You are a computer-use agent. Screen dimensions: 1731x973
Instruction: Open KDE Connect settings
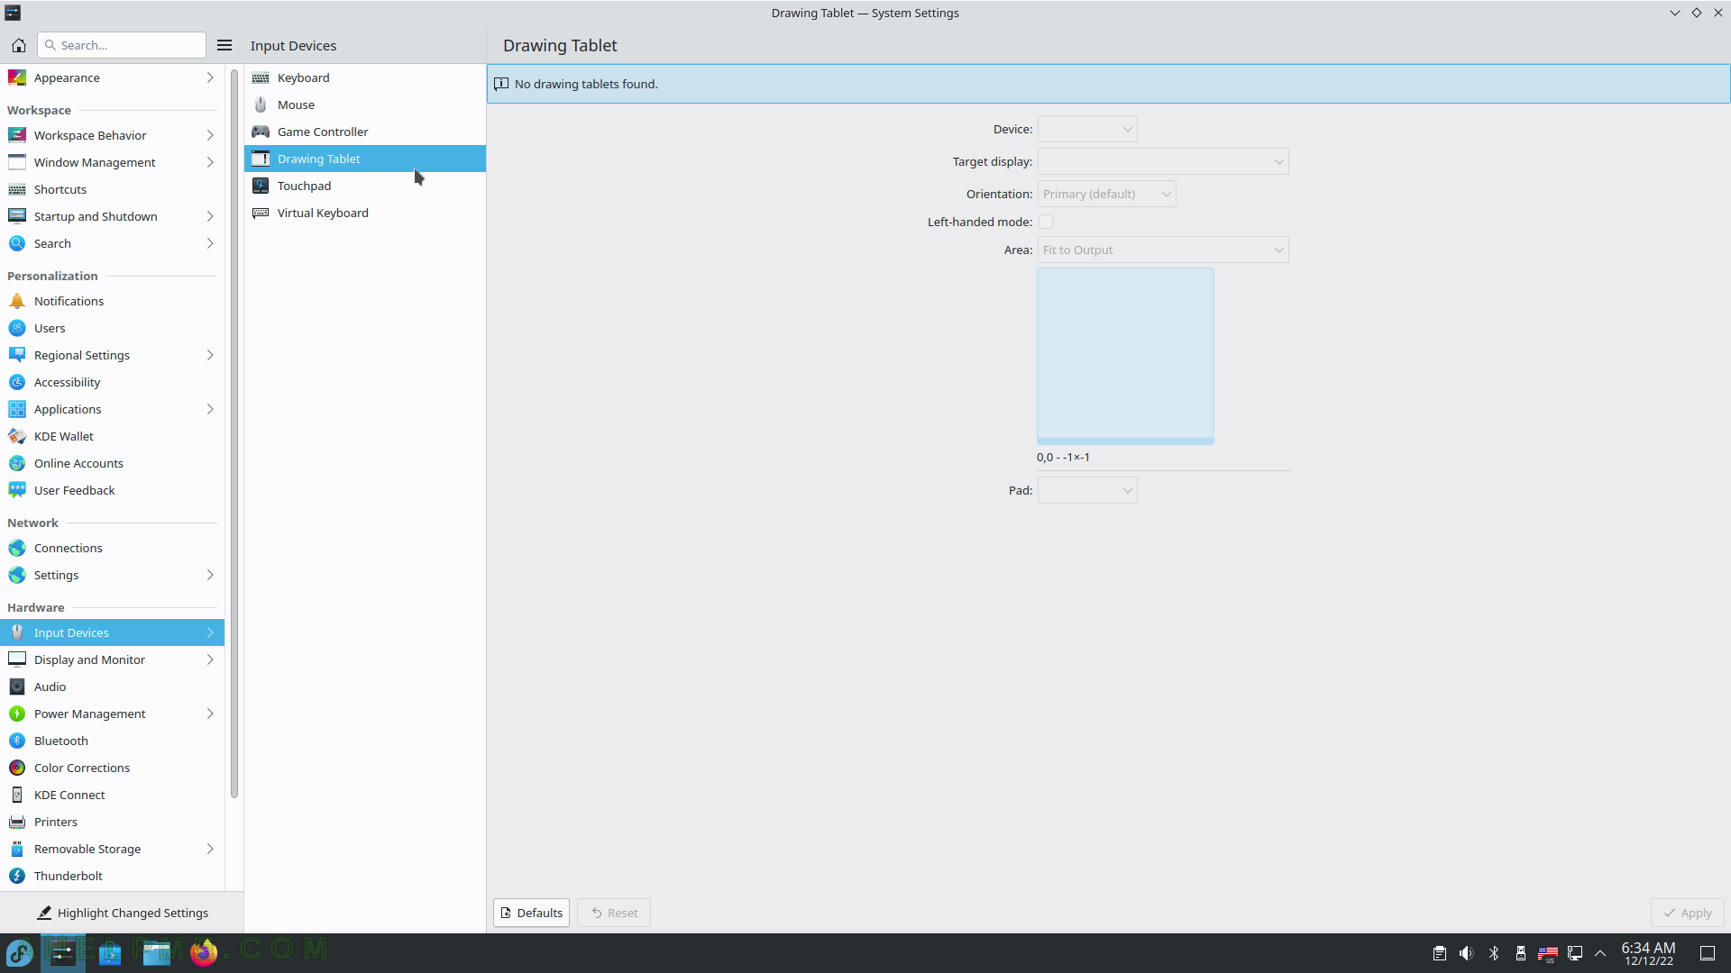coord(112,795)
